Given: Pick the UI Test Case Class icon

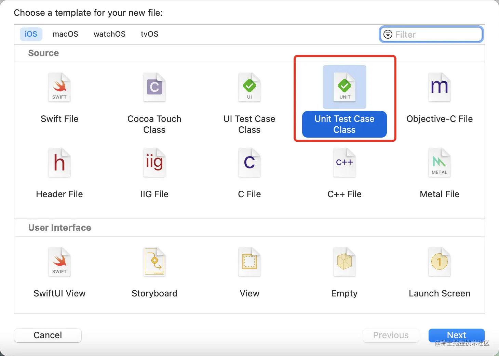Looking at the screenshot, I should [249, 88].
